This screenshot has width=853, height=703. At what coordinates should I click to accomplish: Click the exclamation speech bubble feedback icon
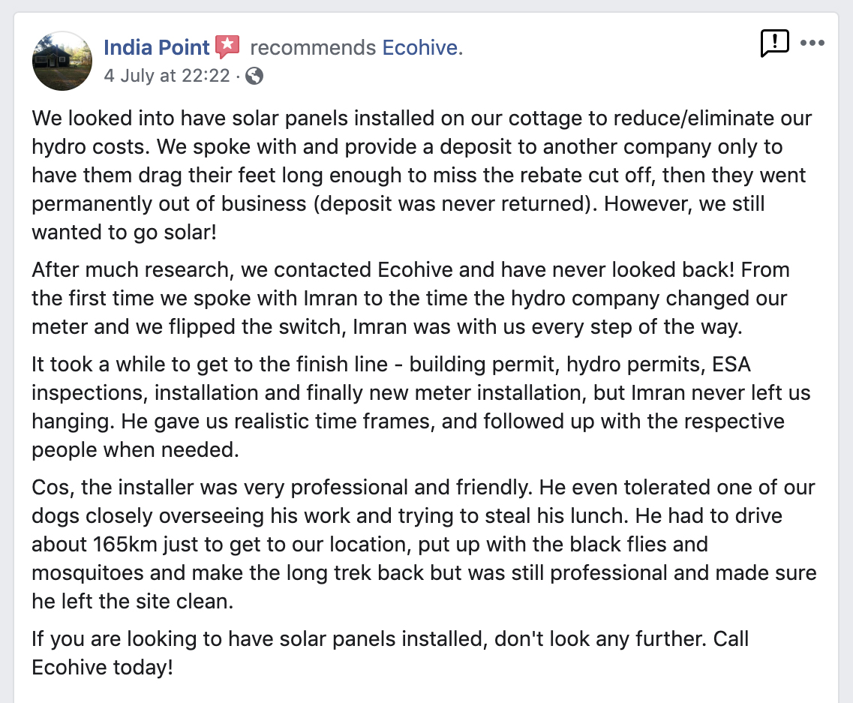click(x=775, y=43)
